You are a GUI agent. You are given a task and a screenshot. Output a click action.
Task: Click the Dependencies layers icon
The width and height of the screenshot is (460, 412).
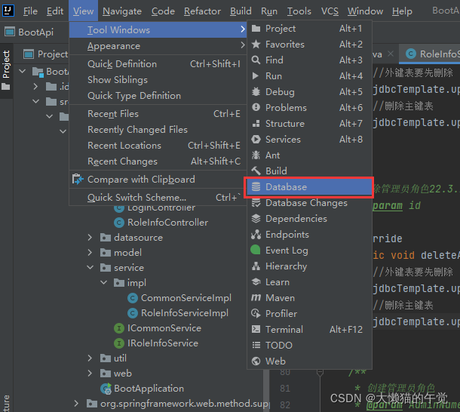[256, 219]
